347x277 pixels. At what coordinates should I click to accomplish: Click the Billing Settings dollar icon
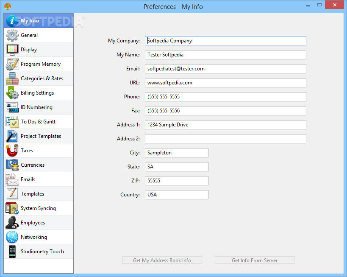click(x=12, y=93)
